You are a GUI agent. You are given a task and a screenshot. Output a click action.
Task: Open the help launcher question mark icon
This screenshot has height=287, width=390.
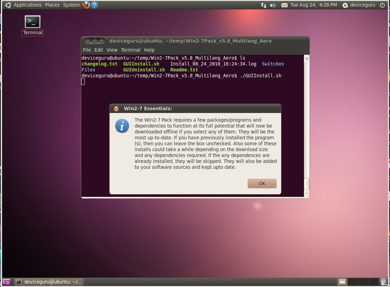pos(94,5)
